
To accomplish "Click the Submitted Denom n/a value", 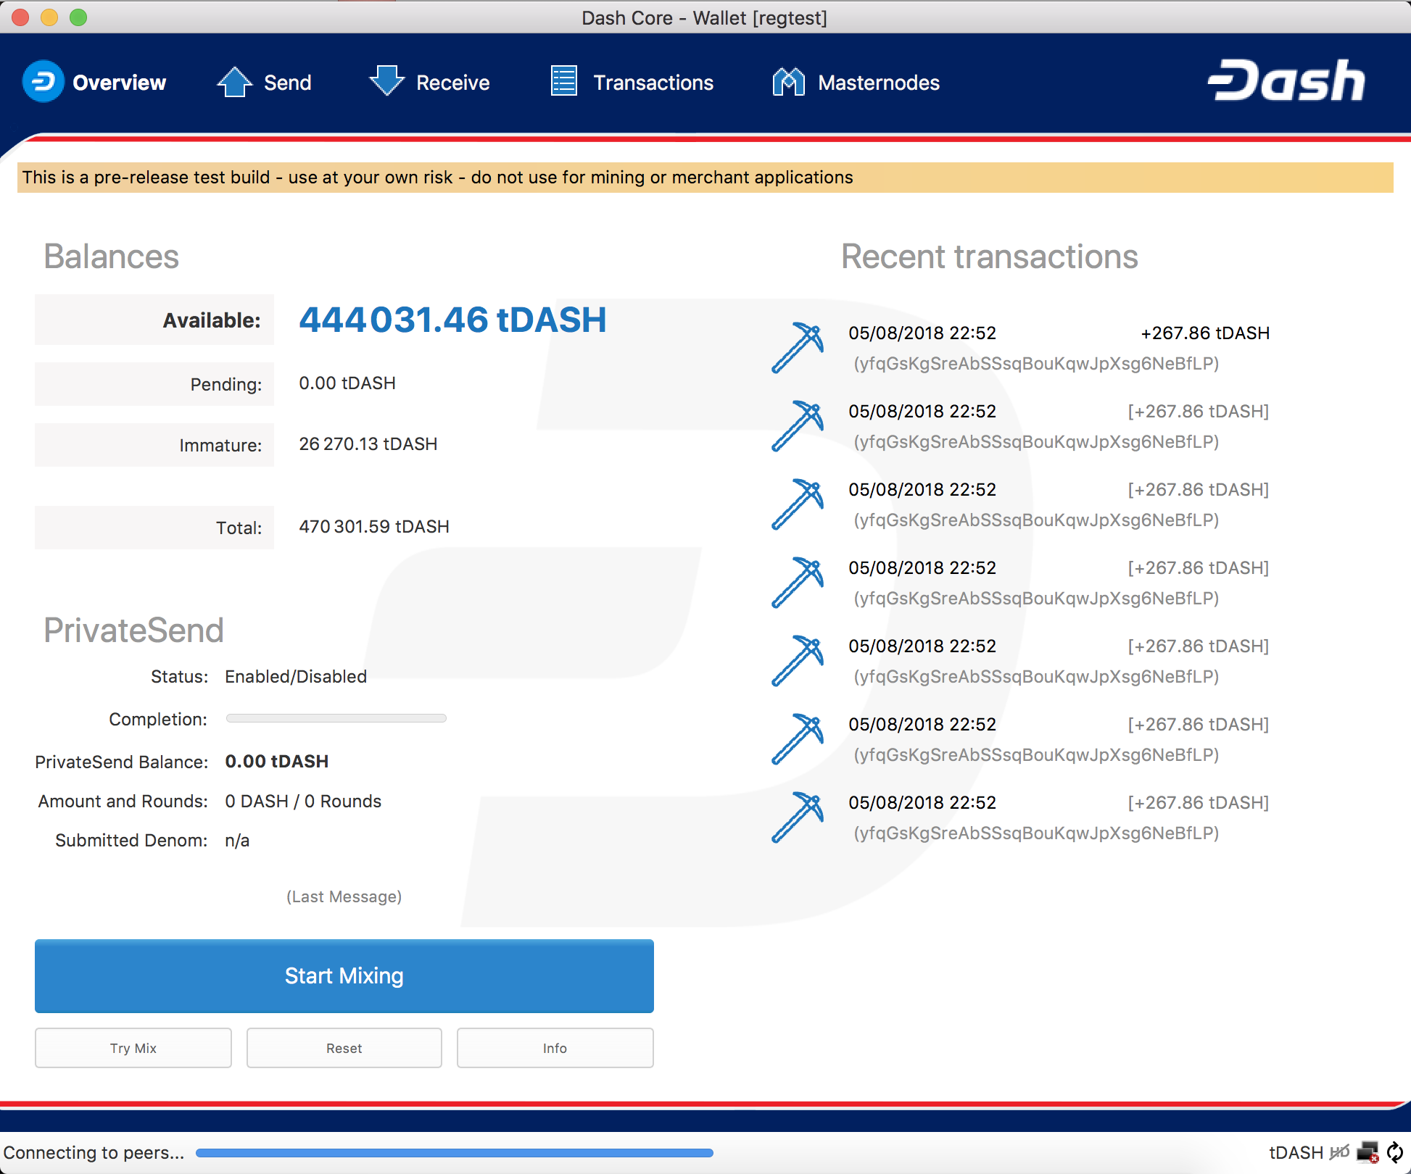I will click(237, 841).
